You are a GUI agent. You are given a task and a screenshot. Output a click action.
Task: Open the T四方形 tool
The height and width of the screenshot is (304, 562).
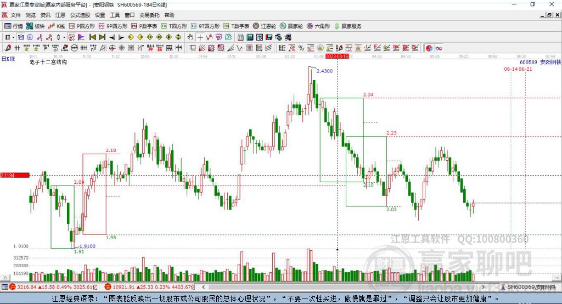[x=174, y=26]
